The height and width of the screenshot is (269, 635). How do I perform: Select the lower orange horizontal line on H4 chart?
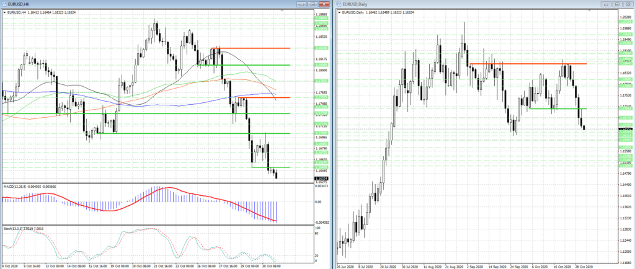(264, 97)
